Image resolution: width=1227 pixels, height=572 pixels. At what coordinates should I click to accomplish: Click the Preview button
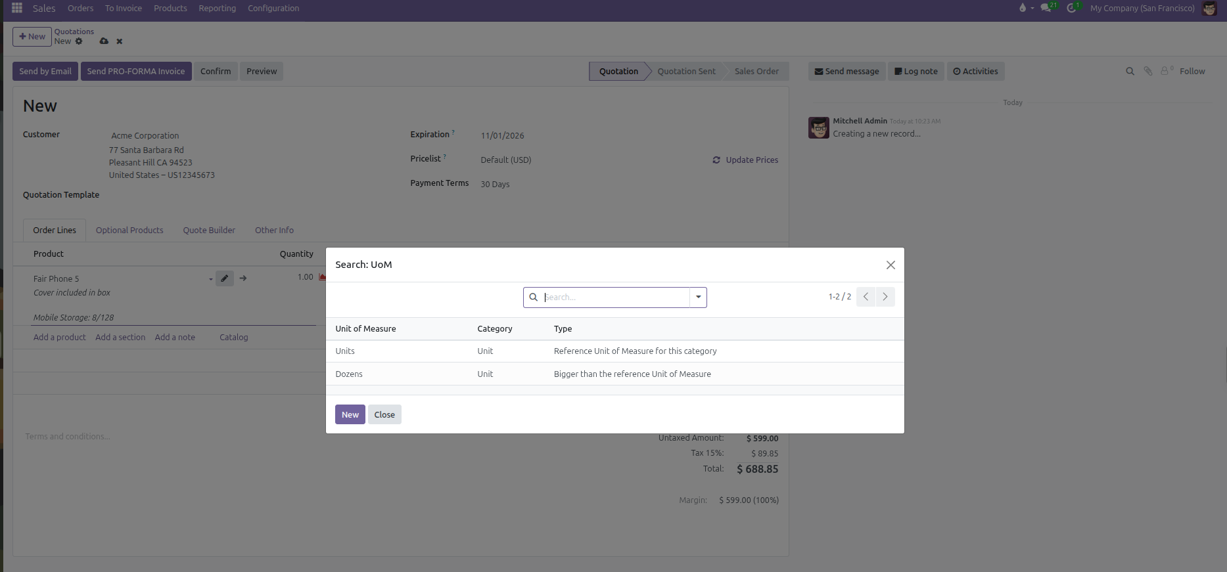pos(262,71)
